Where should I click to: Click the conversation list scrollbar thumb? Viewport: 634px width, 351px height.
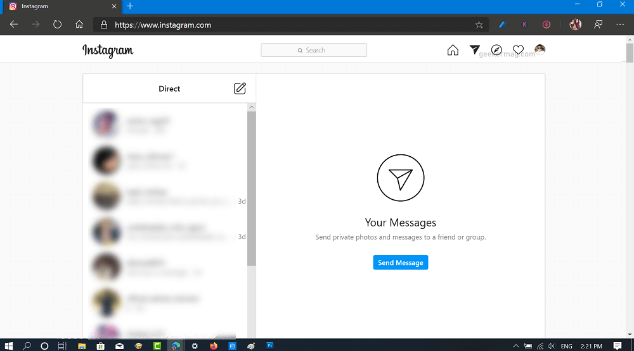pos(252,188)
